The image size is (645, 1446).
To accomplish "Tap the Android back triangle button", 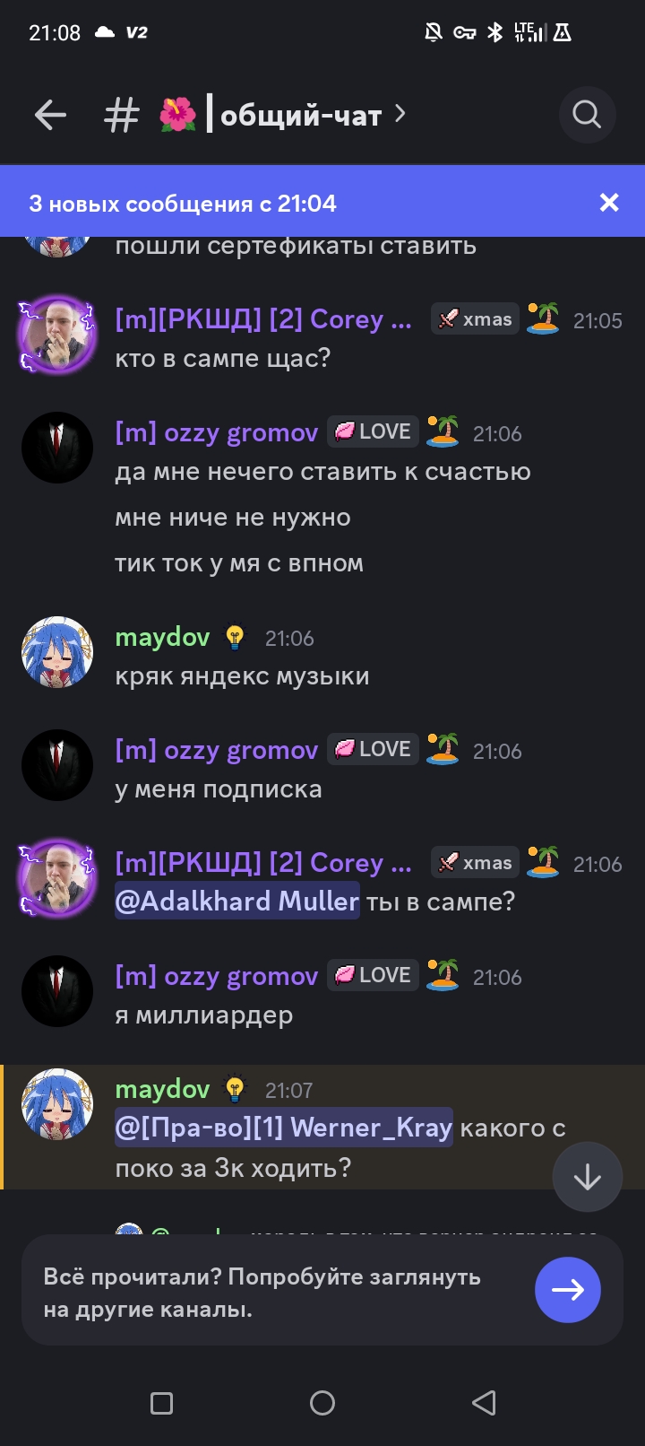I will point(484,1403).
